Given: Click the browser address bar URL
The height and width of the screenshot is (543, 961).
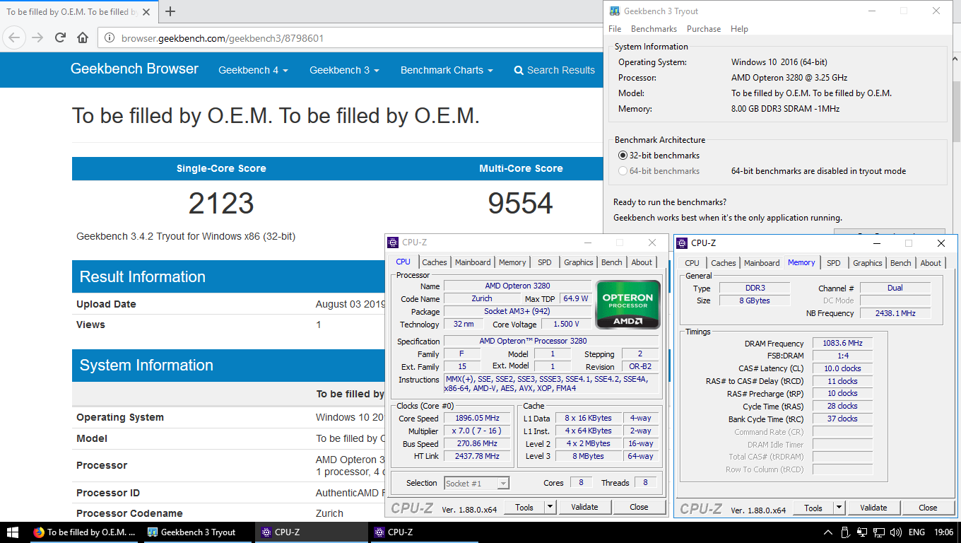Looking at the screenshot, I should [223, 38].
